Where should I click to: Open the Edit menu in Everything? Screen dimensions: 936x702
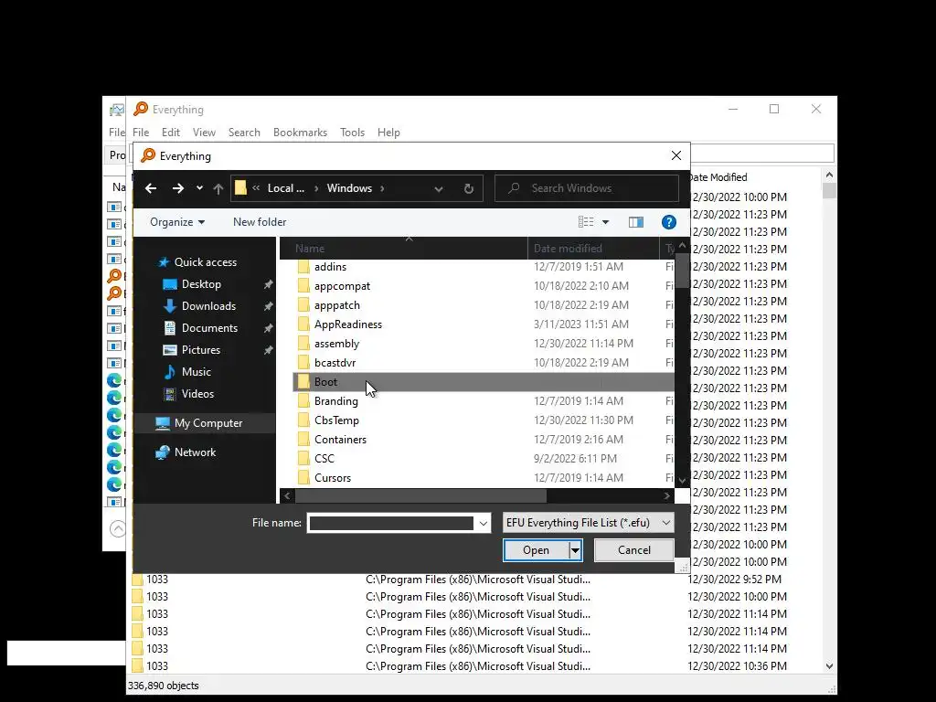(x=171, y=133)
